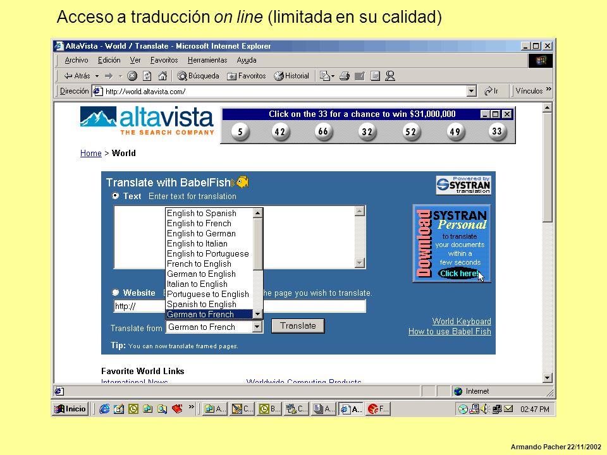This screenshot has height=455, width=607.
Task: Open the Ayuda menu
Action: (x=246, y=60)
